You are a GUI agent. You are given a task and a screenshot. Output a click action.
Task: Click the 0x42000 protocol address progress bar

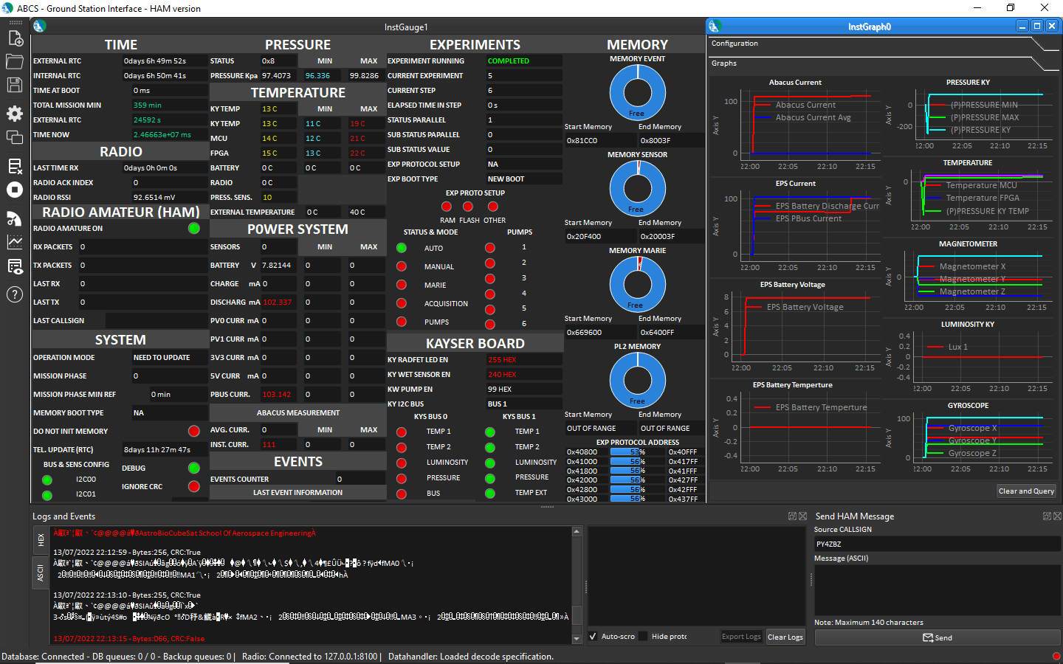[x=628, y=480]
